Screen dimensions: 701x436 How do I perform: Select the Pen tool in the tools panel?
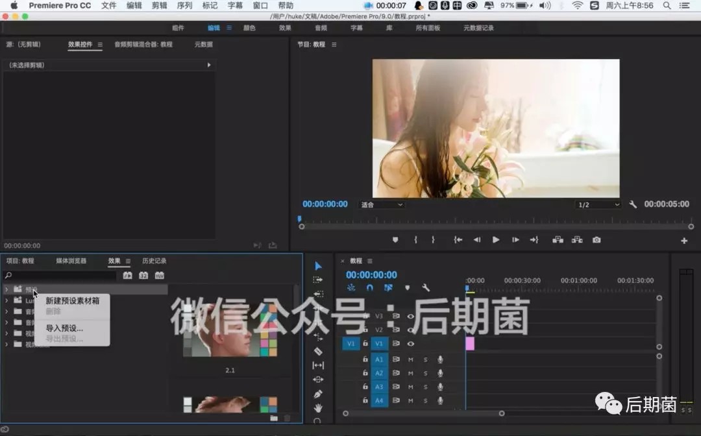[318, 394]
